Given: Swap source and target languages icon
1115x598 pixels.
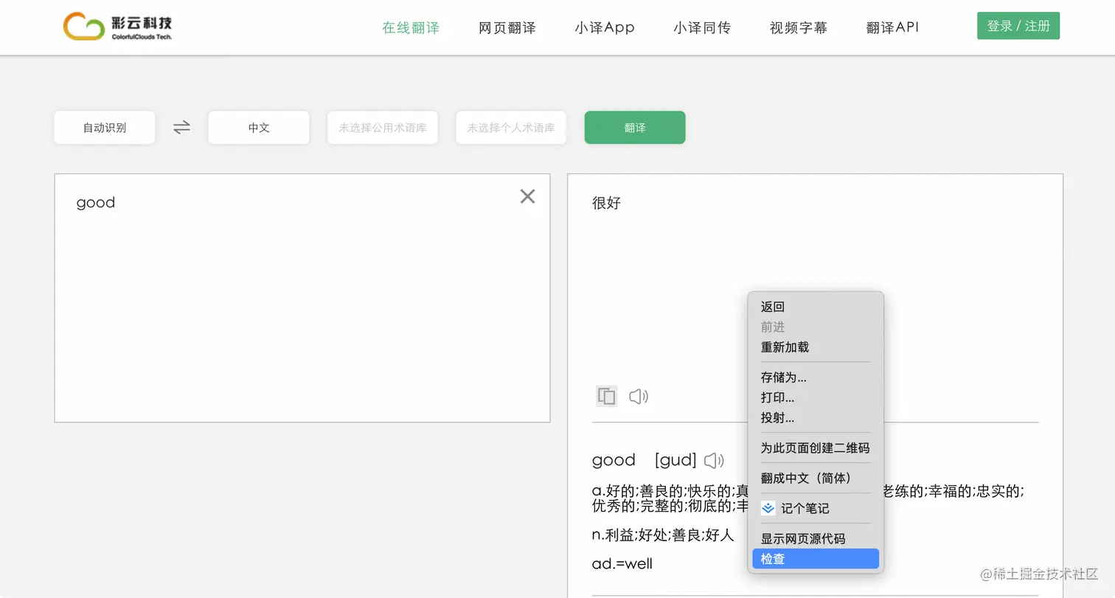Looking at the screenshot, I should [x=181, y=128].
